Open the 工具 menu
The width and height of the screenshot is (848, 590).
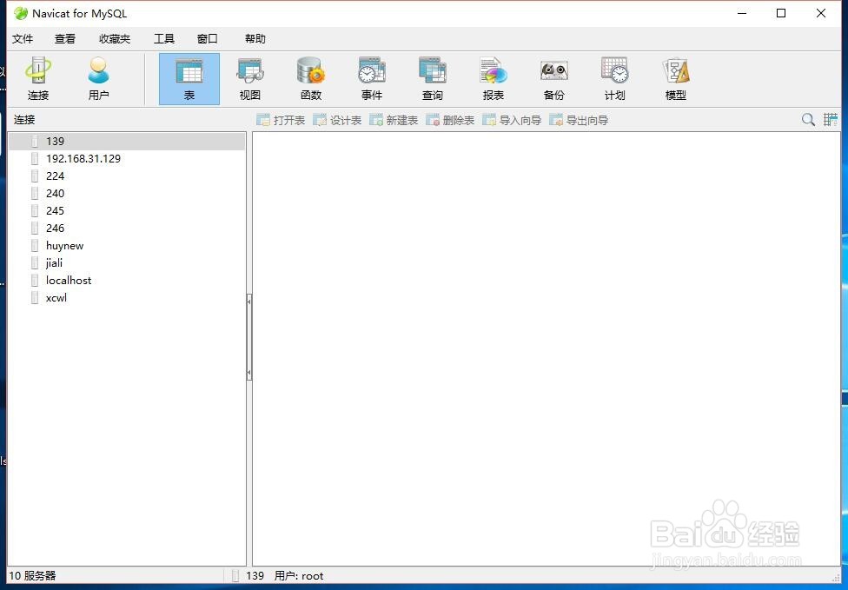pyautogui.click(x=164, y=39)
